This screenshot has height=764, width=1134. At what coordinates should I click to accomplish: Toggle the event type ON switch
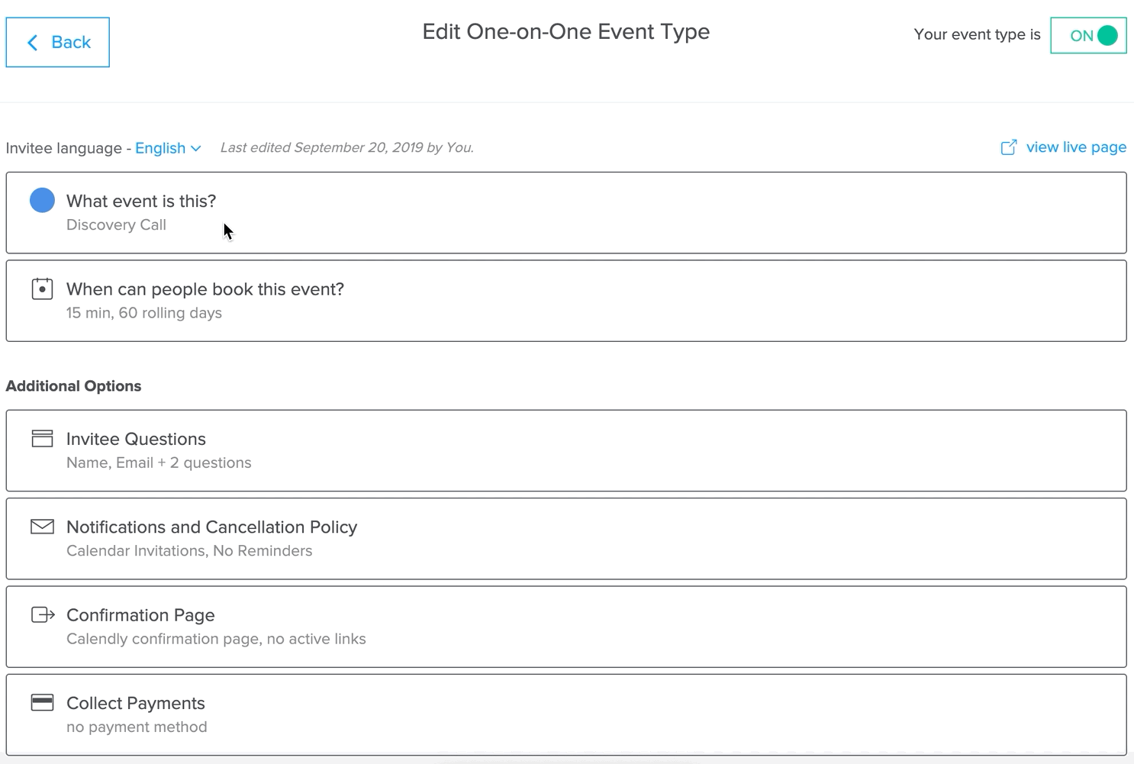point(1088,35)
